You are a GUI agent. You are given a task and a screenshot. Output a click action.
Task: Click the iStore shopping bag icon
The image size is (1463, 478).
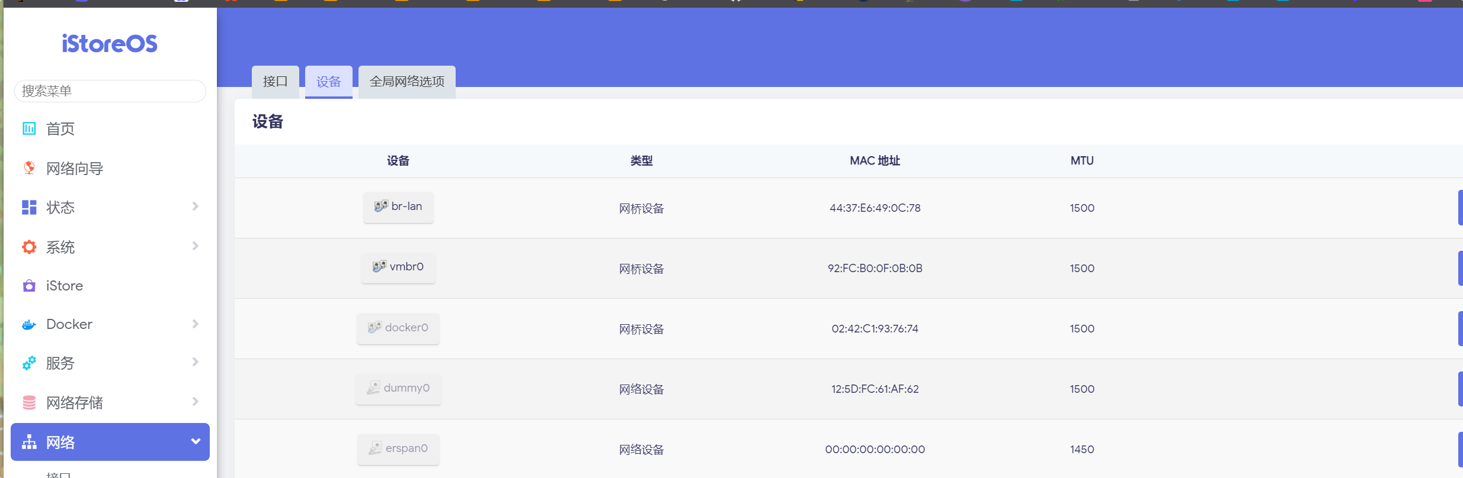(x=29, y=286)
